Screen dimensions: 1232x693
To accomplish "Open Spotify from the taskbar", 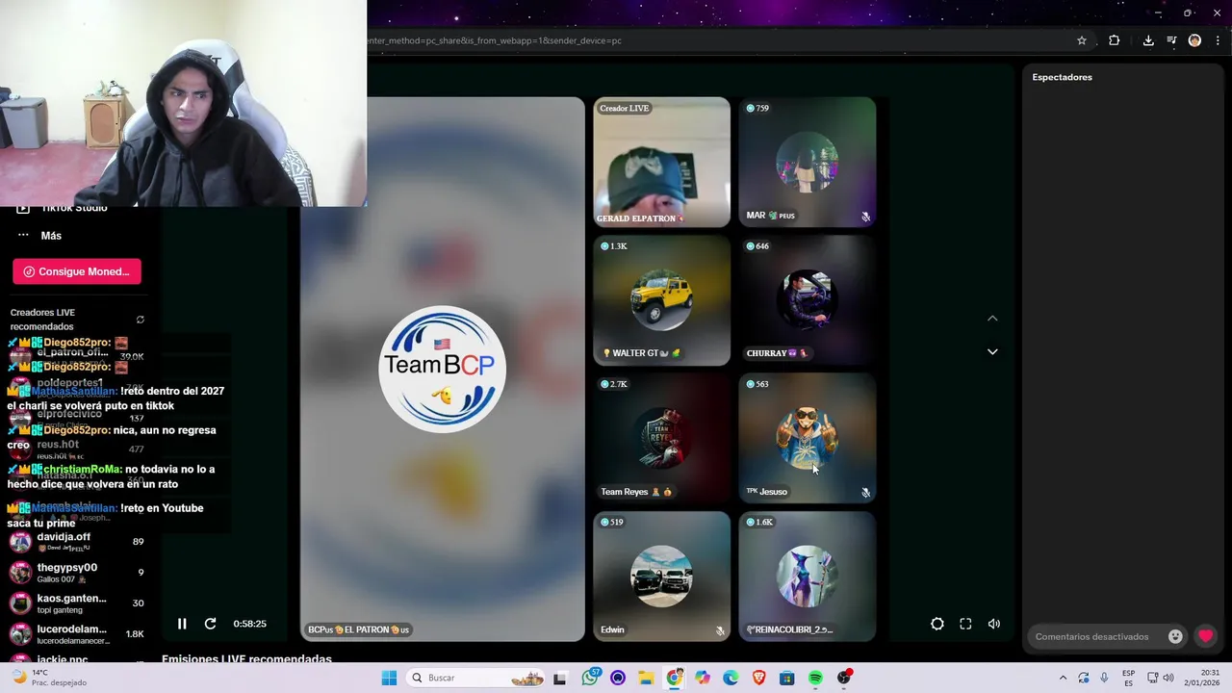I will 815,678.
